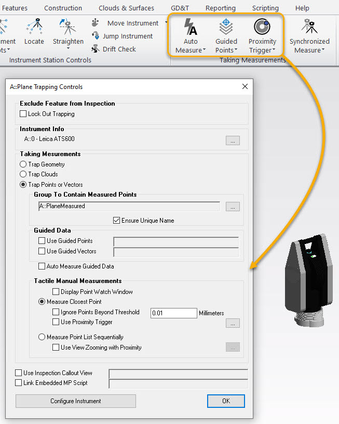This screenshot has height=424, width=339.
Task: Click the A::PlaneMeasured group name field
Action: click(x=129, y=206)
